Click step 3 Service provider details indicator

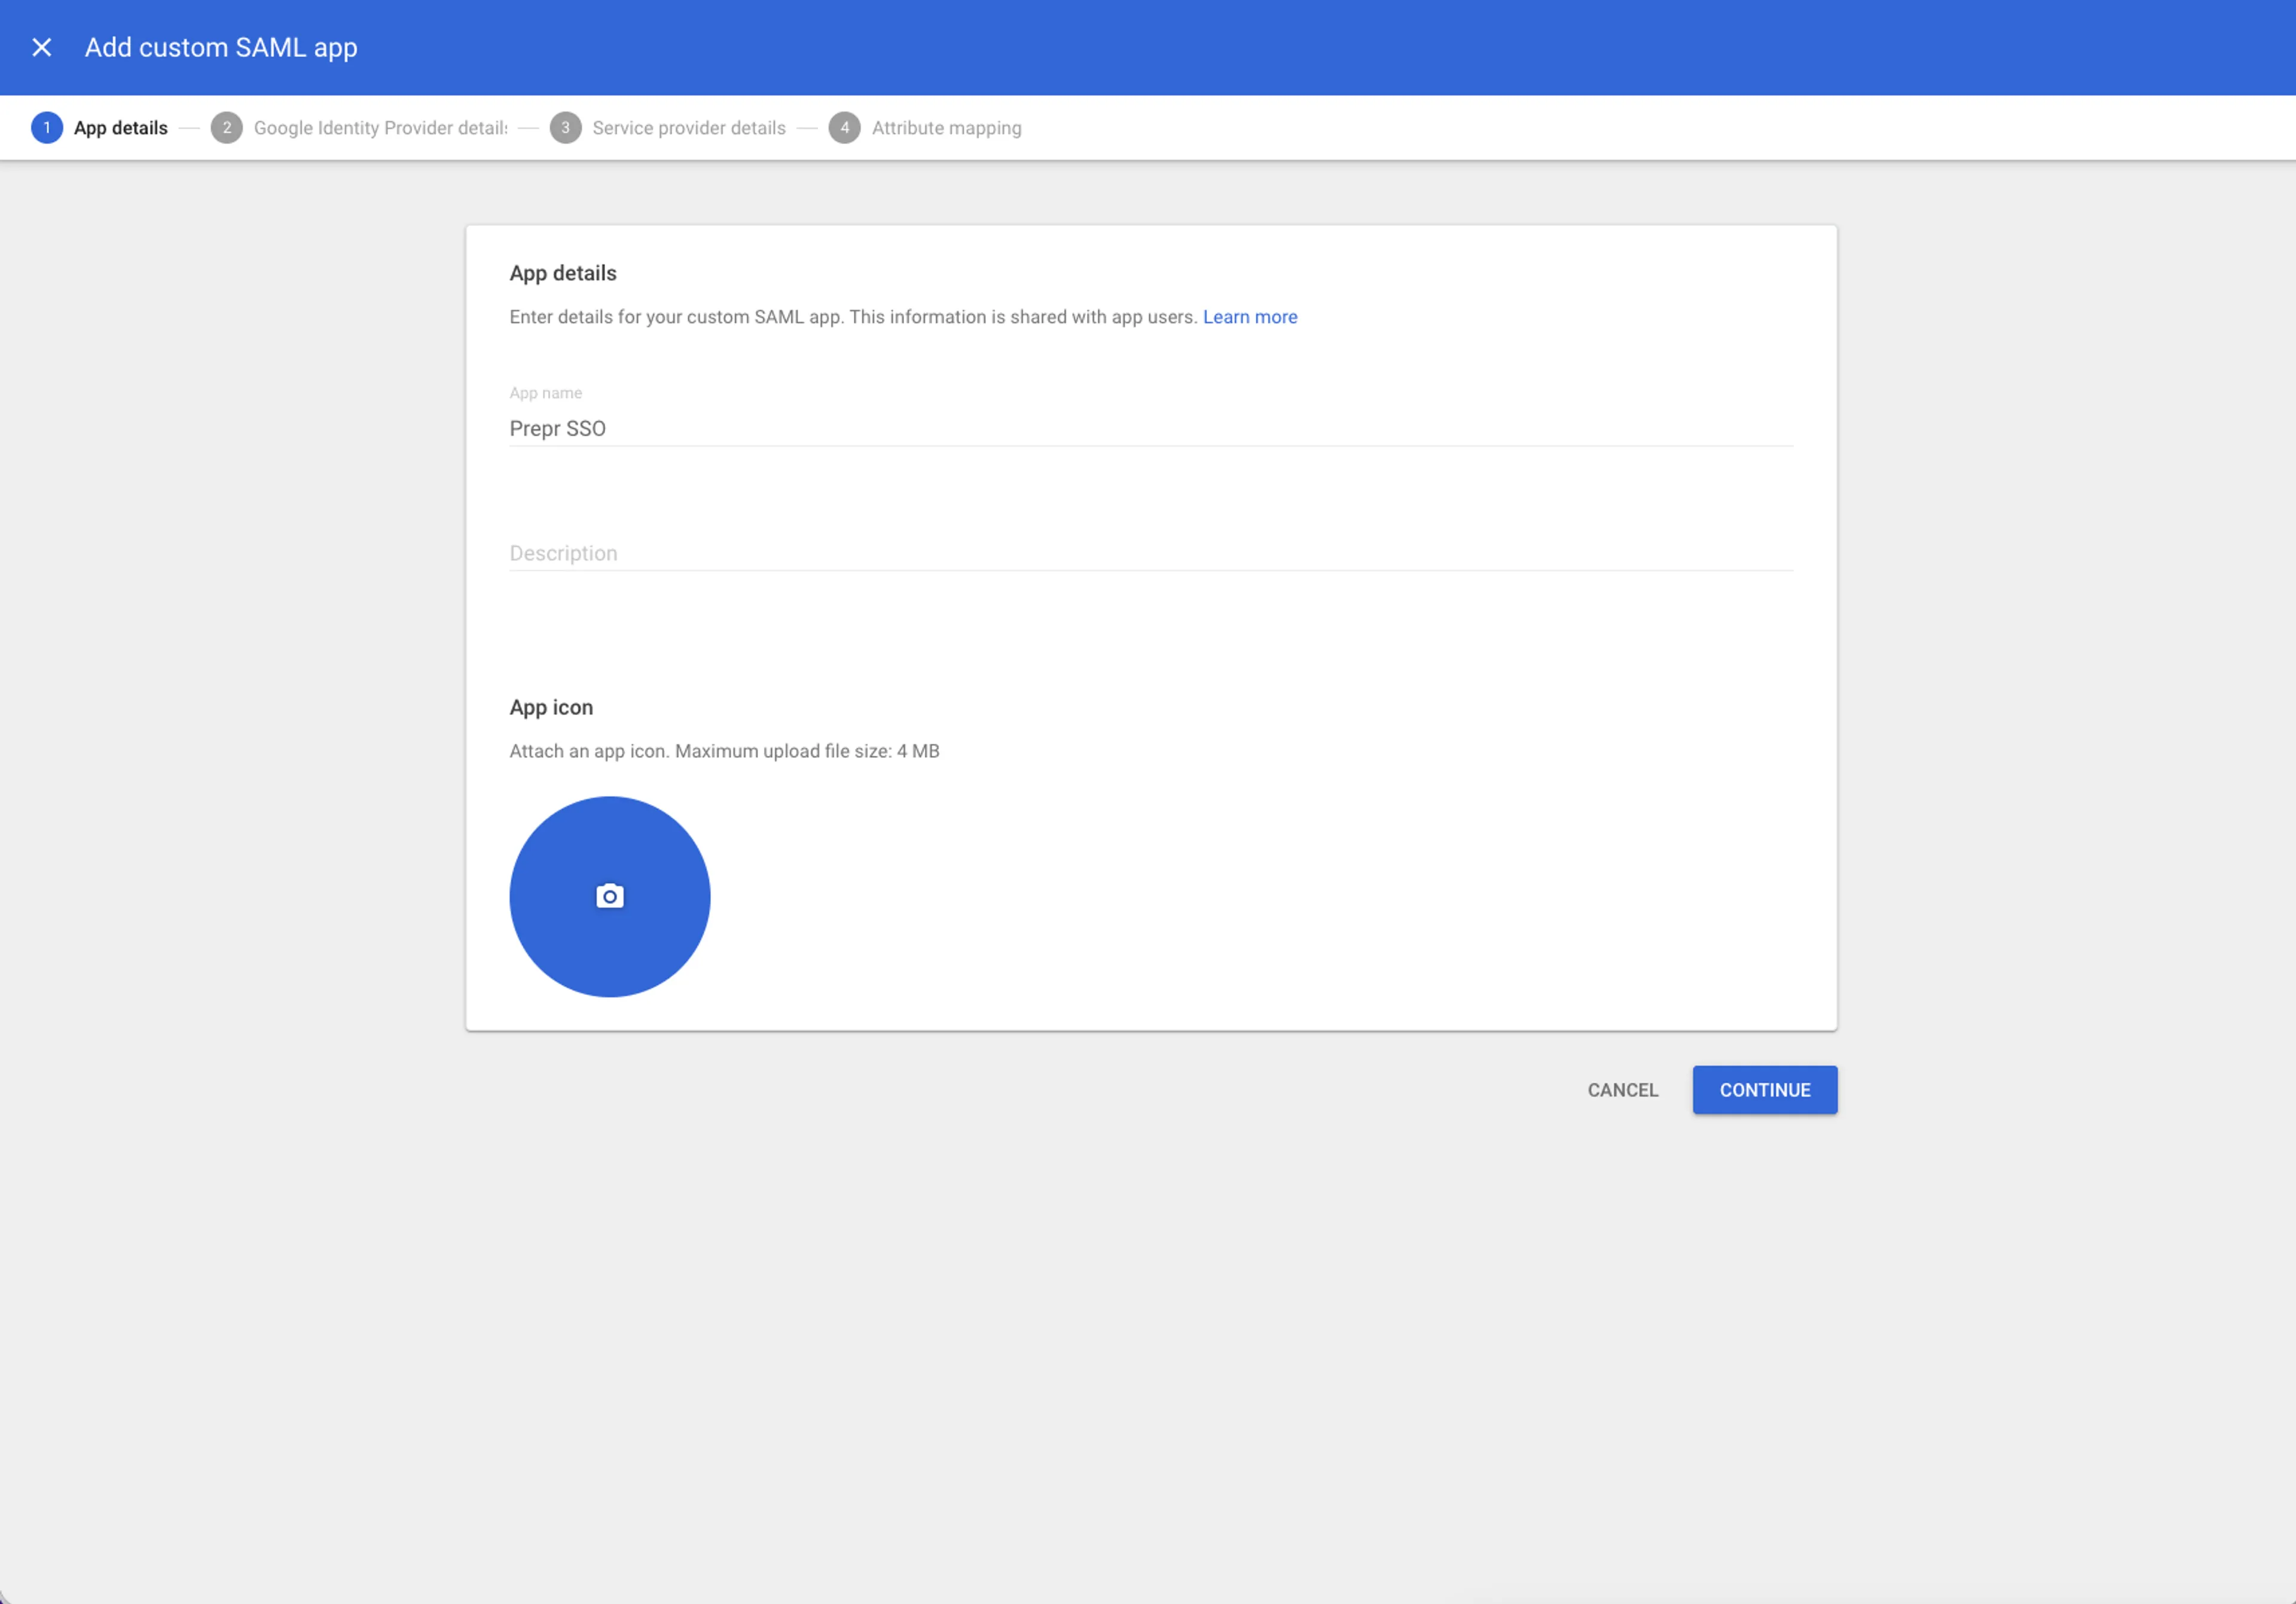566,128
